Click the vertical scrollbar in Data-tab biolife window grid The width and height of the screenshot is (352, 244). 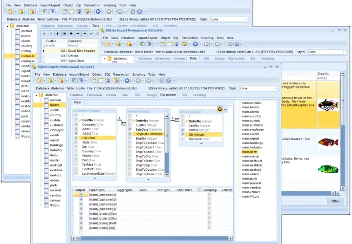343,131
